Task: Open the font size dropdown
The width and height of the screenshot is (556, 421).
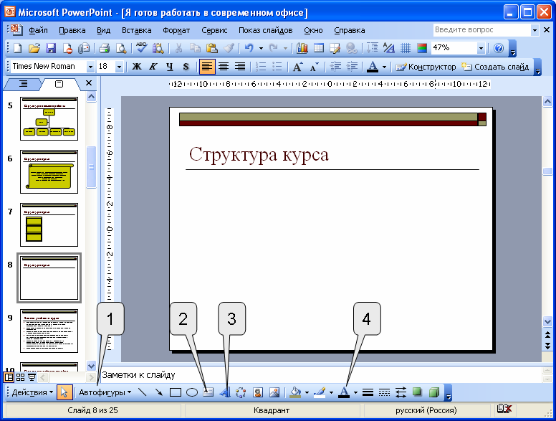Action: click(x=120, y=67)
